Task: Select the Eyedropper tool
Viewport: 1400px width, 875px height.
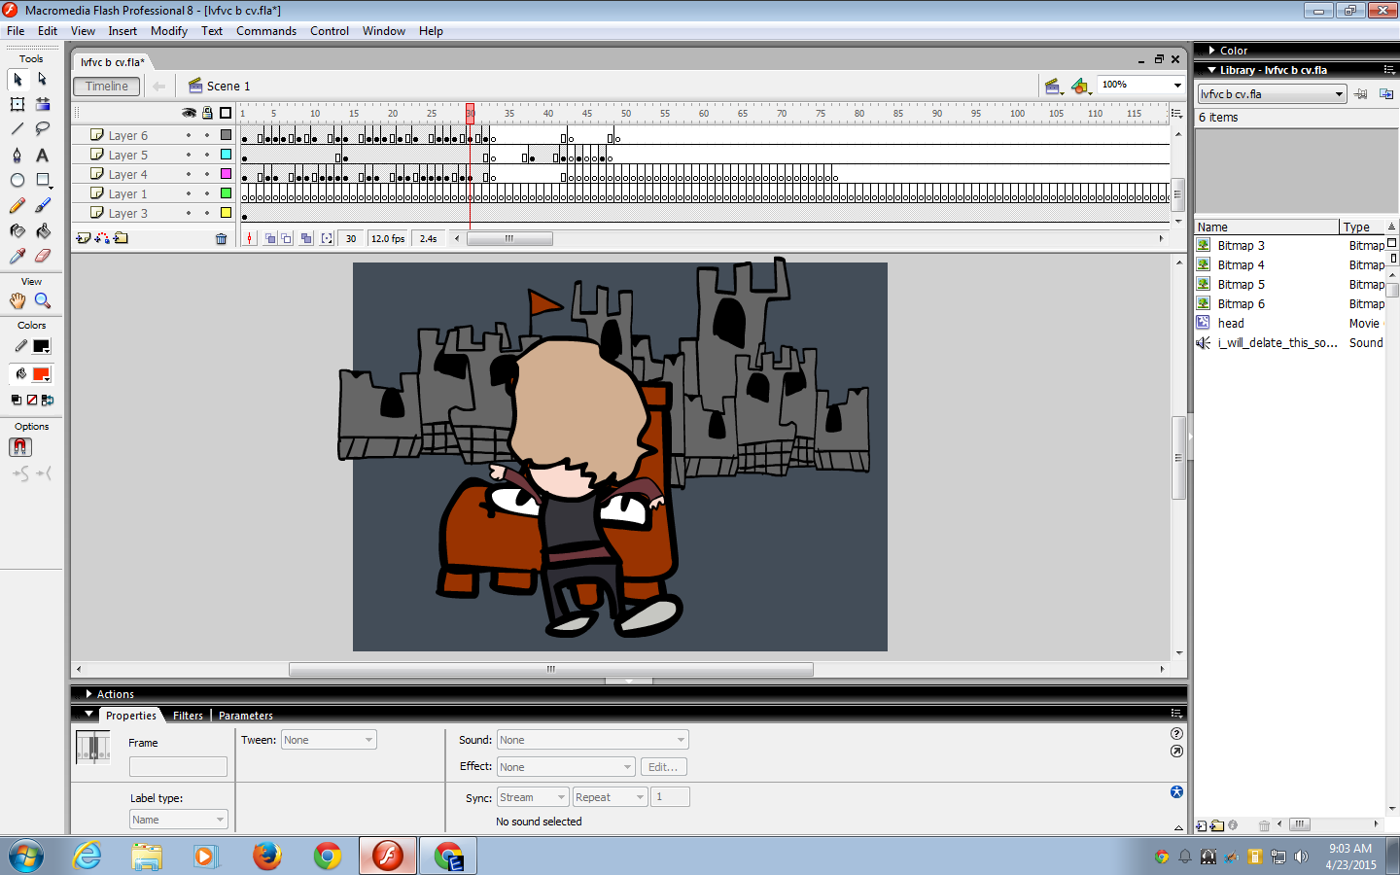Action: point(17,256)
